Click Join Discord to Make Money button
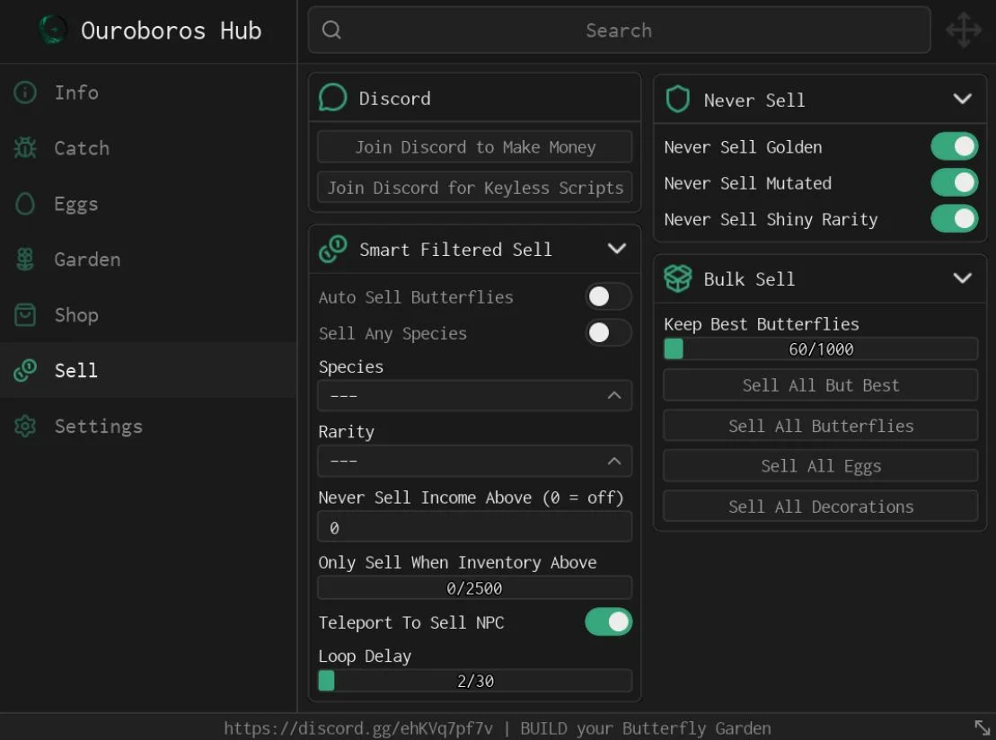 click(x=474, y=147)
